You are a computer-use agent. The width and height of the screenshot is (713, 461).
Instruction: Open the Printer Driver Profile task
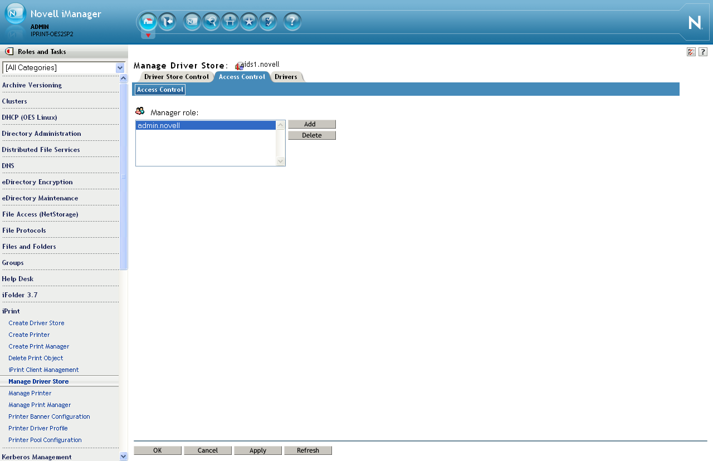38,428
